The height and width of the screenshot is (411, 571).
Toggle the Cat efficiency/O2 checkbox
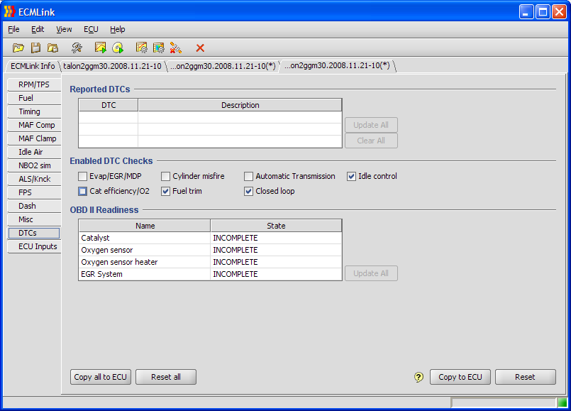pyautogui.click(x=83, y=191)
